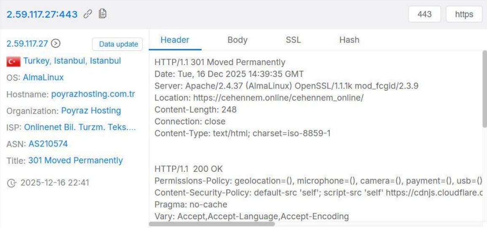Follow the Turkey, Istanbul, Istanbul location link
Viewport: 487px width, 228px height.
(x=72, y=60)
